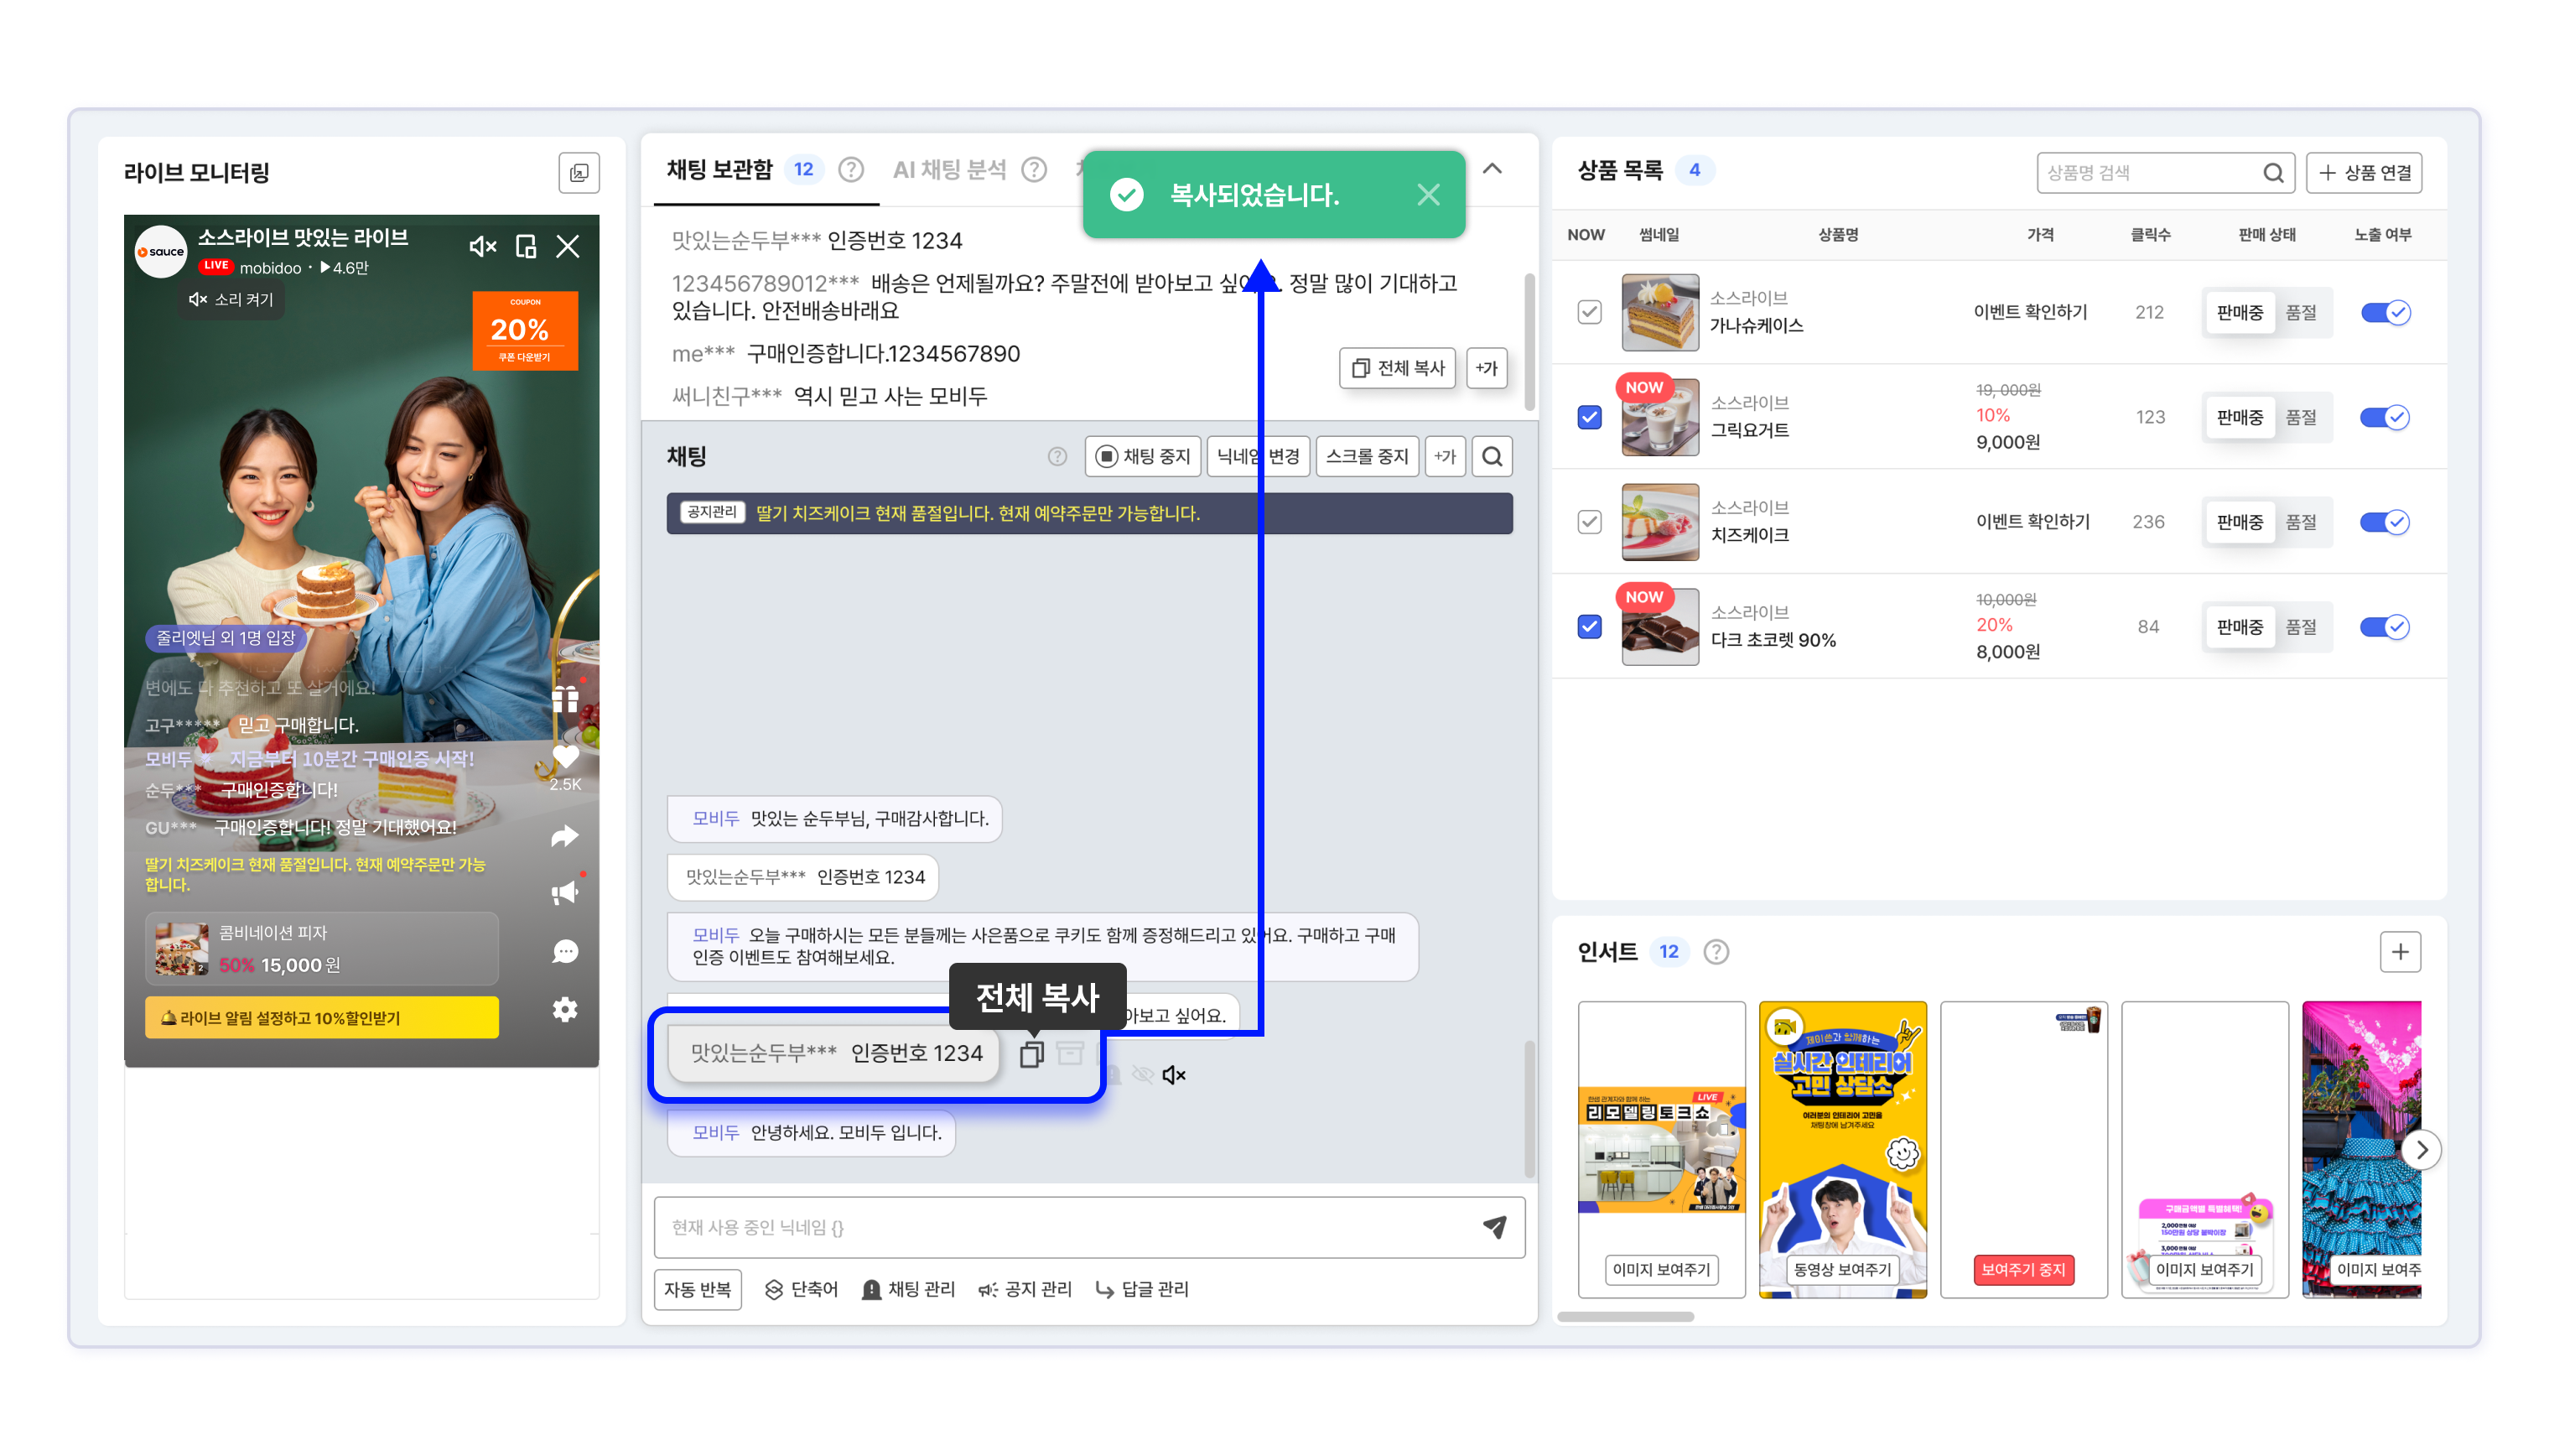This screenshot has width=2549, height=1456.
Task: Toggle off exposure switch for 가나슈케이스
Action: pos(2385,313)
